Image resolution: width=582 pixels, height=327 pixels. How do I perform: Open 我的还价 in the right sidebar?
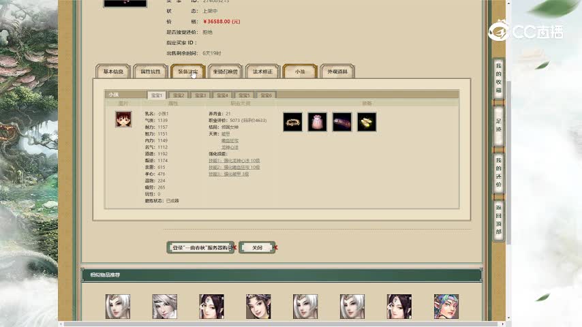(498, 172)
